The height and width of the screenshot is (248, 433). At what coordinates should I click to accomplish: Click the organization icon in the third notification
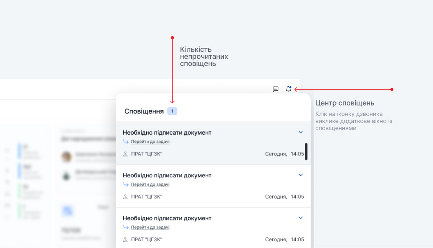point(126,239)
